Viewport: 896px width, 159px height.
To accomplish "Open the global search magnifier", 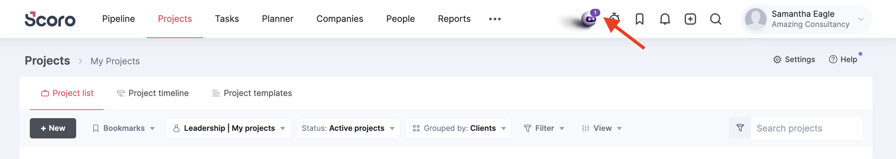I will point(716,19).
